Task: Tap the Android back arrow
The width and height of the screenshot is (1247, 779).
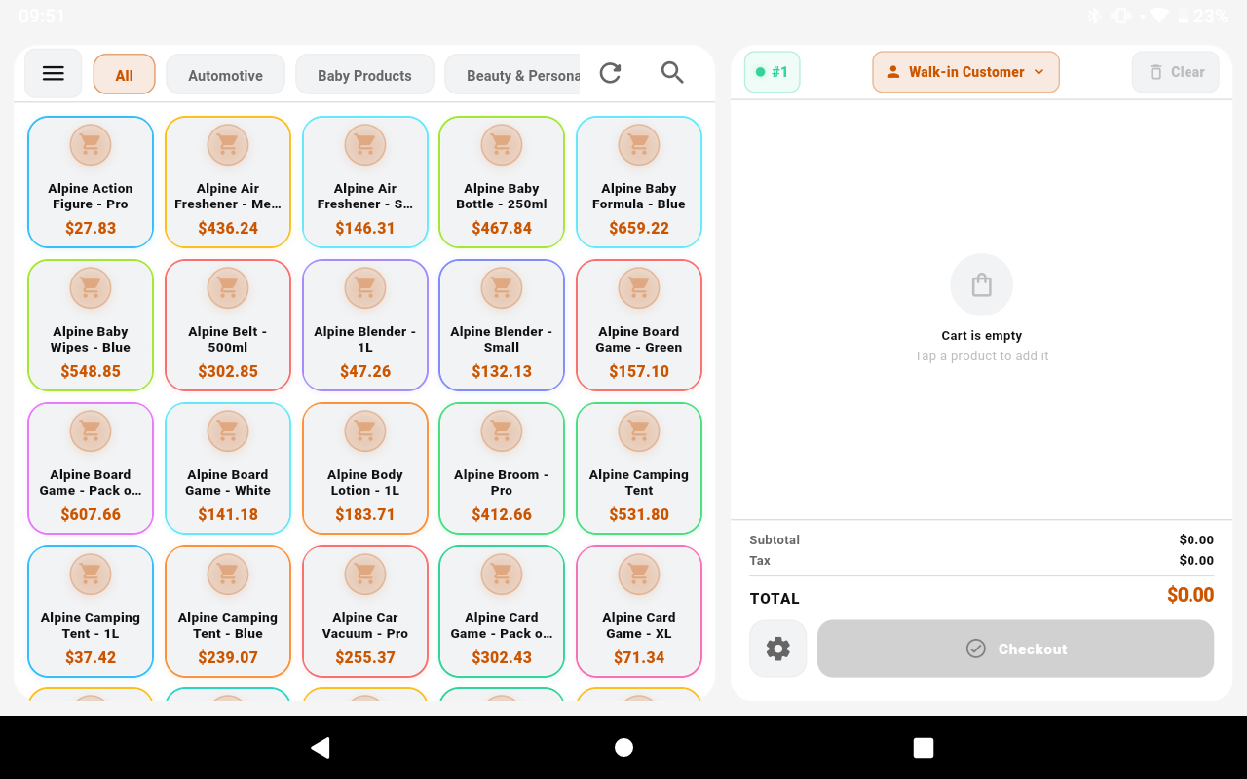Action: 320,747
